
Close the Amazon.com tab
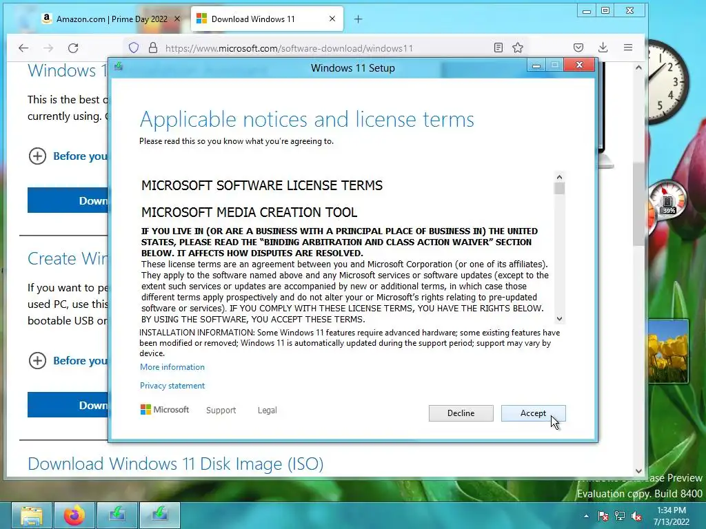click(x=177, y=19)
